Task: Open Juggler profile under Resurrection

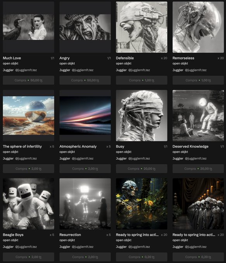Action: [76, 247]
